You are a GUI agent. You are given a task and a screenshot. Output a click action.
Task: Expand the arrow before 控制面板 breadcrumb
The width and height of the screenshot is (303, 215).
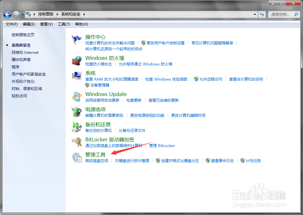tap(34, 14)
